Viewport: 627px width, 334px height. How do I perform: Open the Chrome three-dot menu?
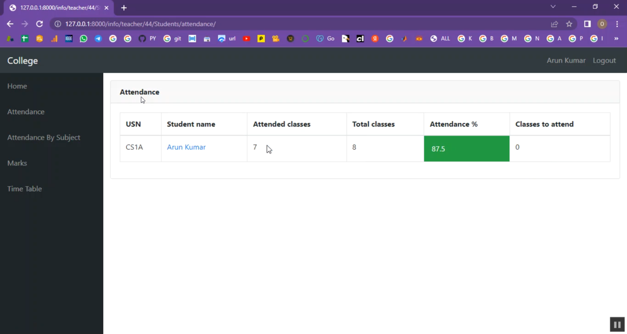[x=617, y=24]
